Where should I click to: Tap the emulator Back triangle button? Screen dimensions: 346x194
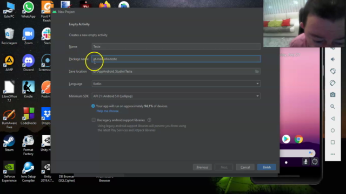point(333,119)
